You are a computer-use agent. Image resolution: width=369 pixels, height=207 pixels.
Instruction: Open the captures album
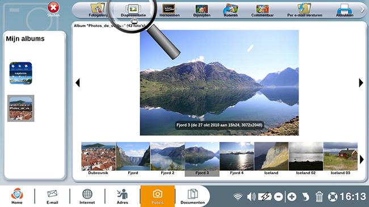click(20, 73)
